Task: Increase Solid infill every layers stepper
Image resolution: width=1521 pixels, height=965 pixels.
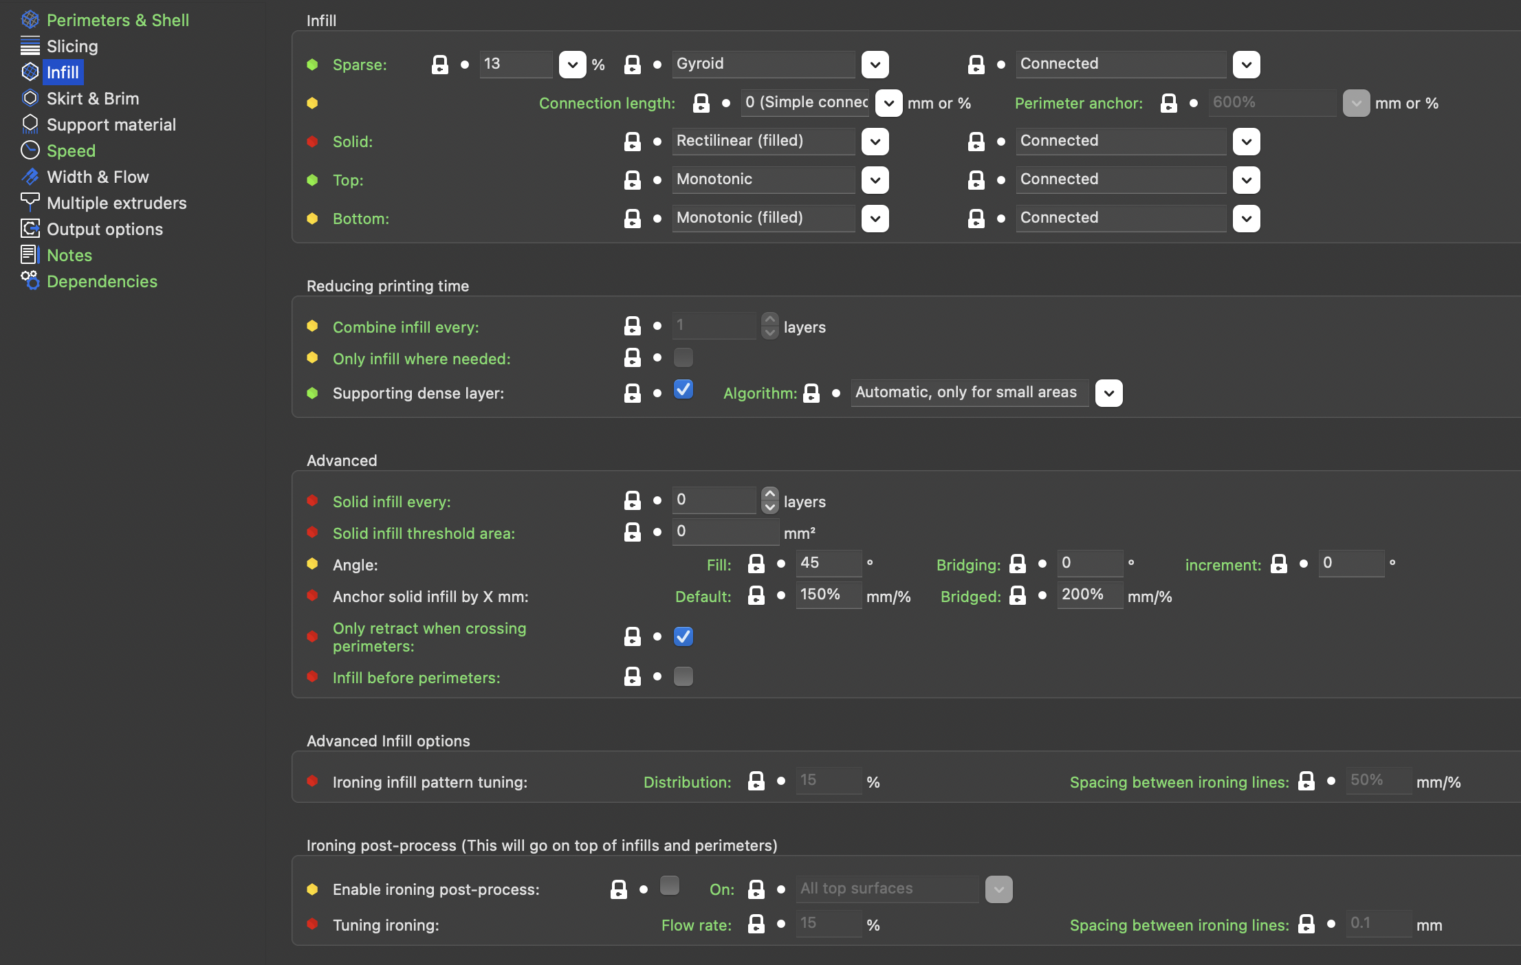Action: 770,494
